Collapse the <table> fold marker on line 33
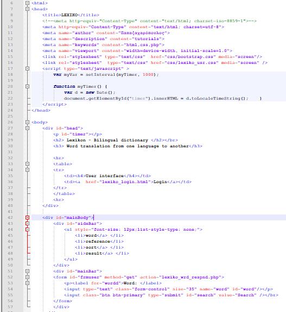 click(x=28, y=164)
